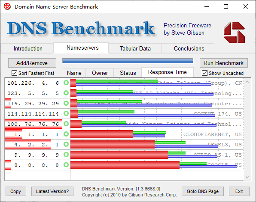
Task: Click the Add/Remove button
Action: (x=32, y=63)
